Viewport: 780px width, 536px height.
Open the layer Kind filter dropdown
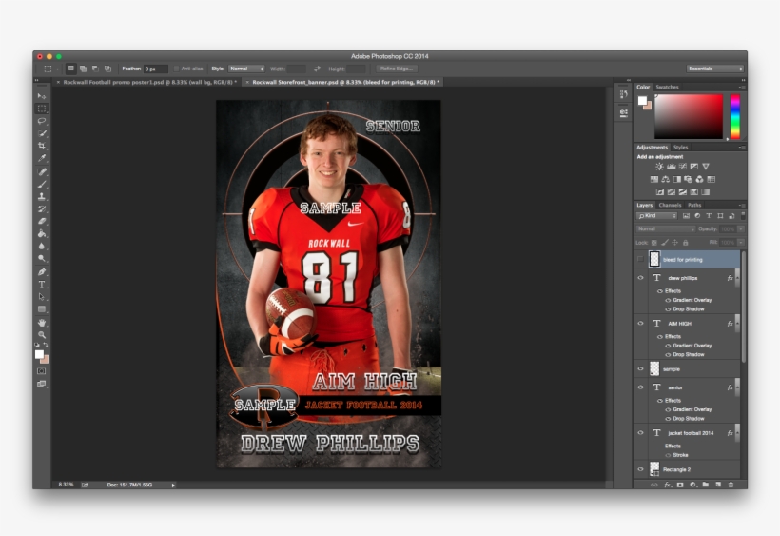click(x=656, y=216)
